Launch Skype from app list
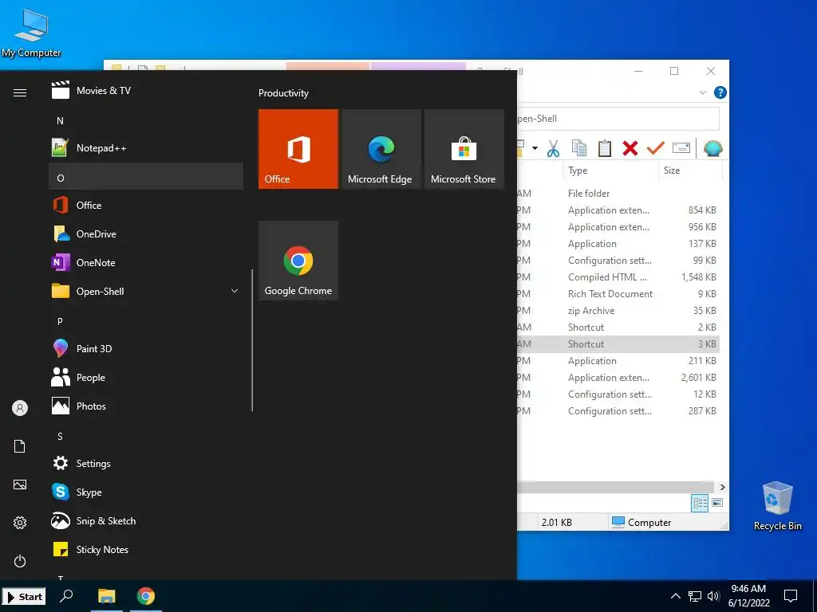Screen dimensions: 817x612 (146, 492)
